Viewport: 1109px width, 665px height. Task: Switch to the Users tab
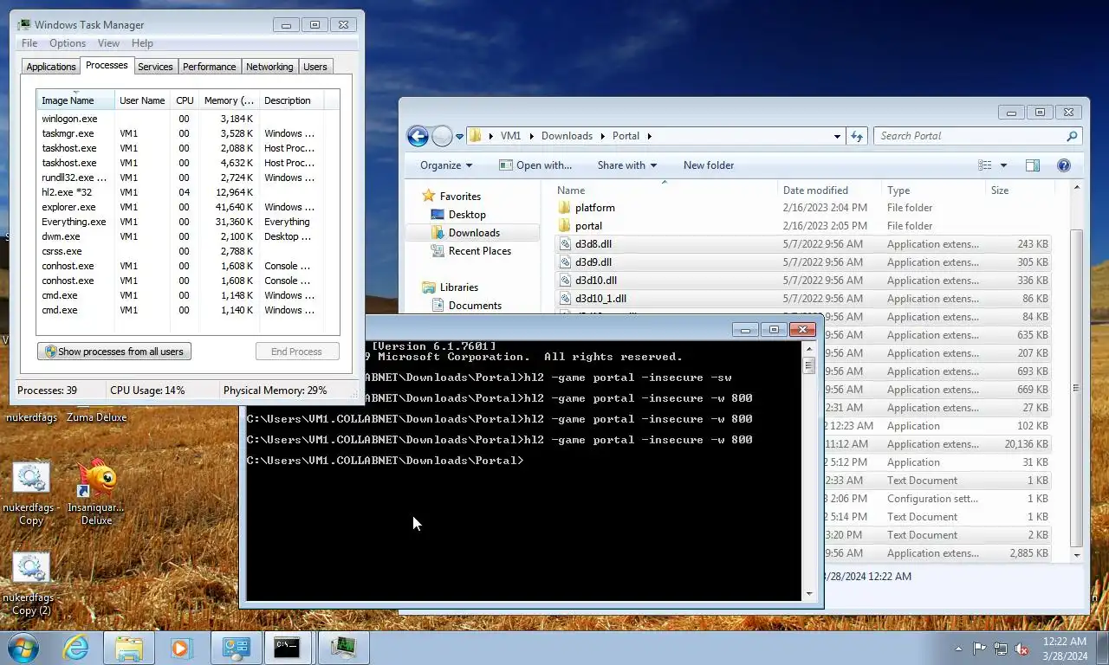pos(315,67)
